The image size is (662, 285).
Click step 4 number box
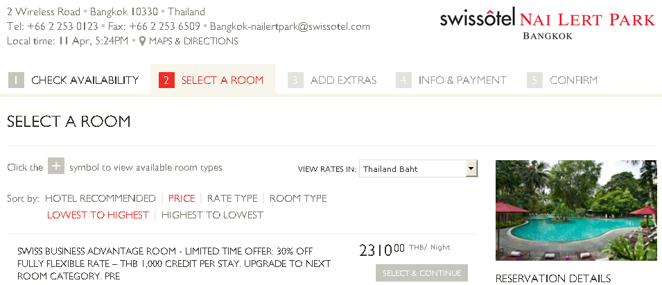point(403,80)
